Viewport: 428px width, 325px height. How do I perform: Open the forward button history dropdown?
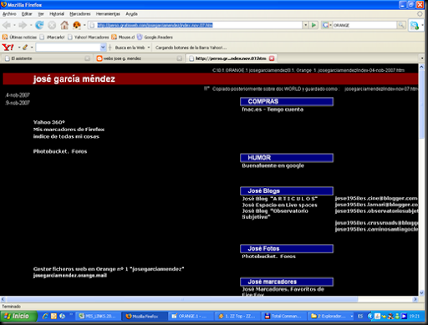(x=31, y=25)
